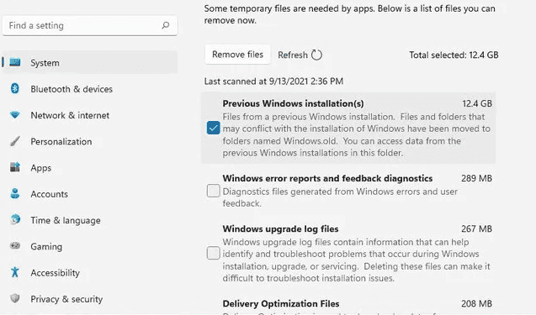Uncheck Previous Windows installation(s) checkbox
Screen dimensions: 536x315
click(x=214, y=128)
